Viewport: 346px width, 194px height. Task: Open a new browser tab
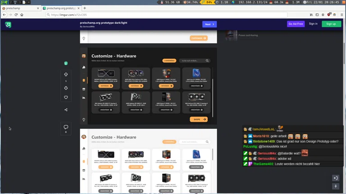[85, 8]
